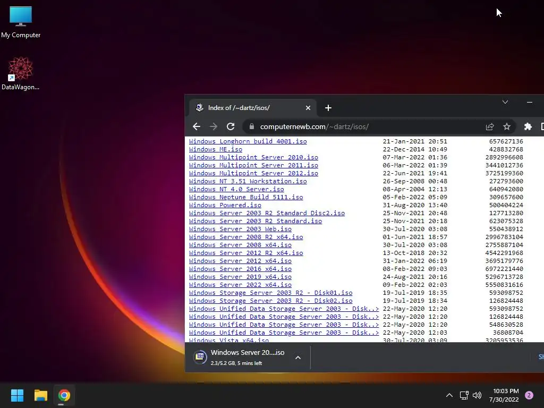Download Windows Server 2016 x64.iso
This screenshot has width=544, height=408.
click(x=240, y=269)
